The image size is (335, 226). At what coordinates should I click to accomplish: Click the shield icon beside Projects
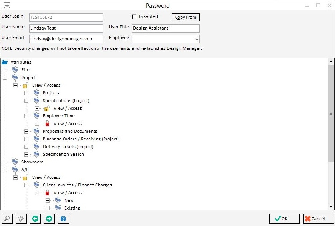point(36,92)
